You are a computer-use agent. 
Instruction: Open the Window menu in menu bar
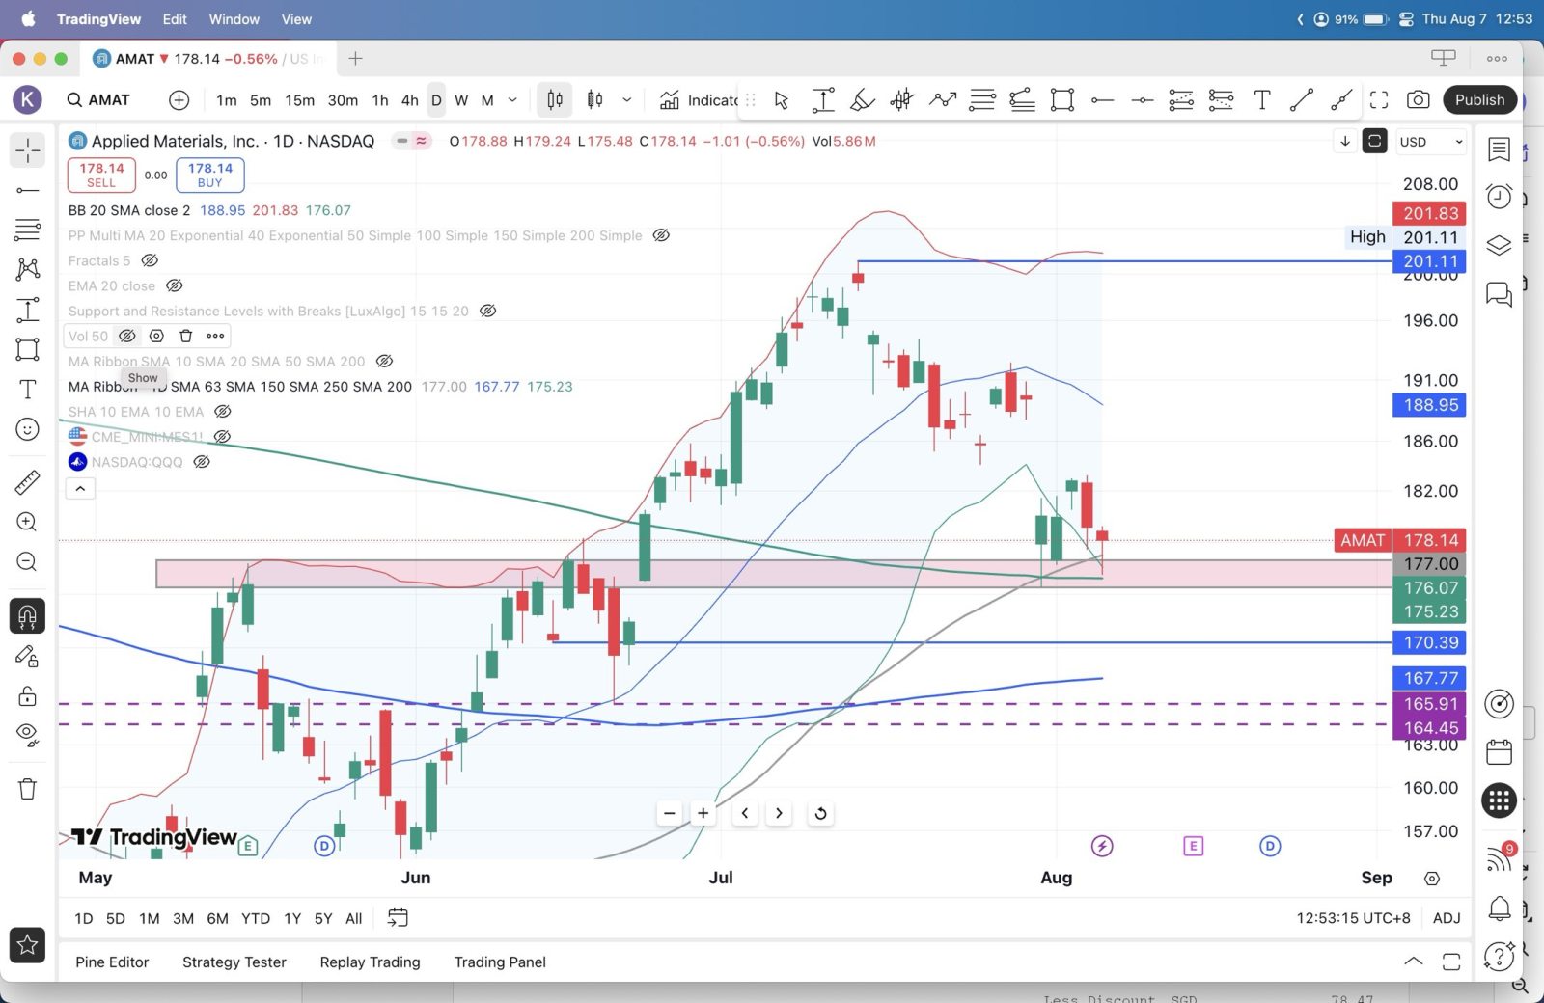pos(234,19)
